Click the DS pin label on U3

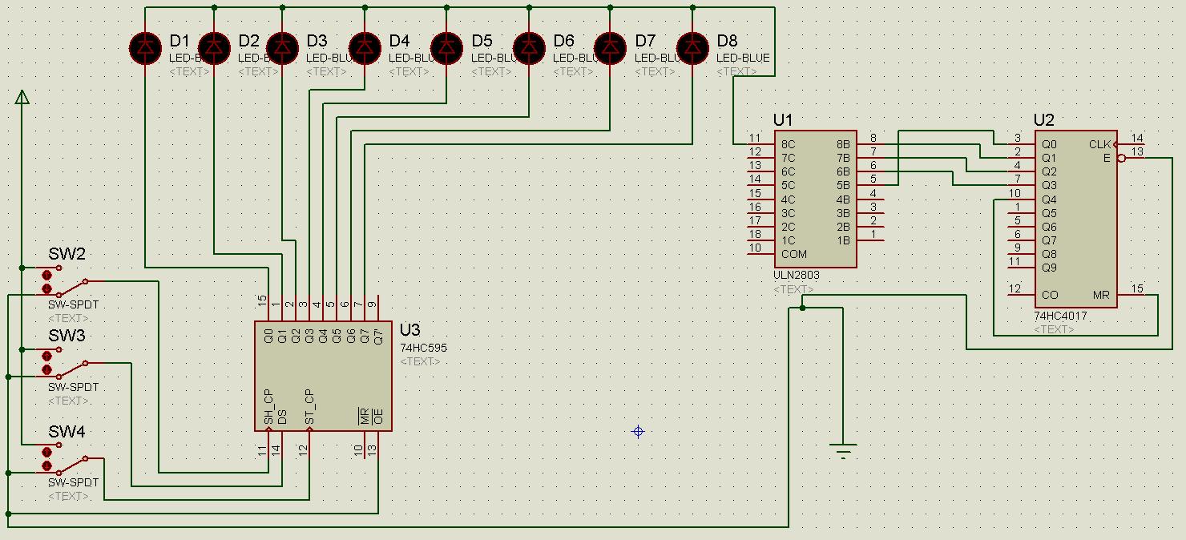click(282, 417)
